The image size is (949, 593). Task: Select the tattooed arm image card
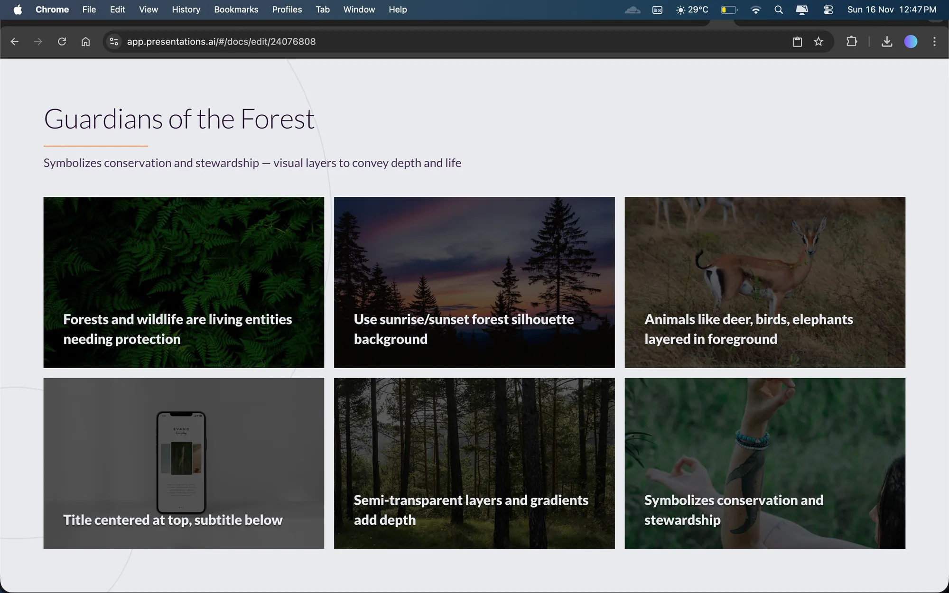pyautogui.click(x=765, y=463)
